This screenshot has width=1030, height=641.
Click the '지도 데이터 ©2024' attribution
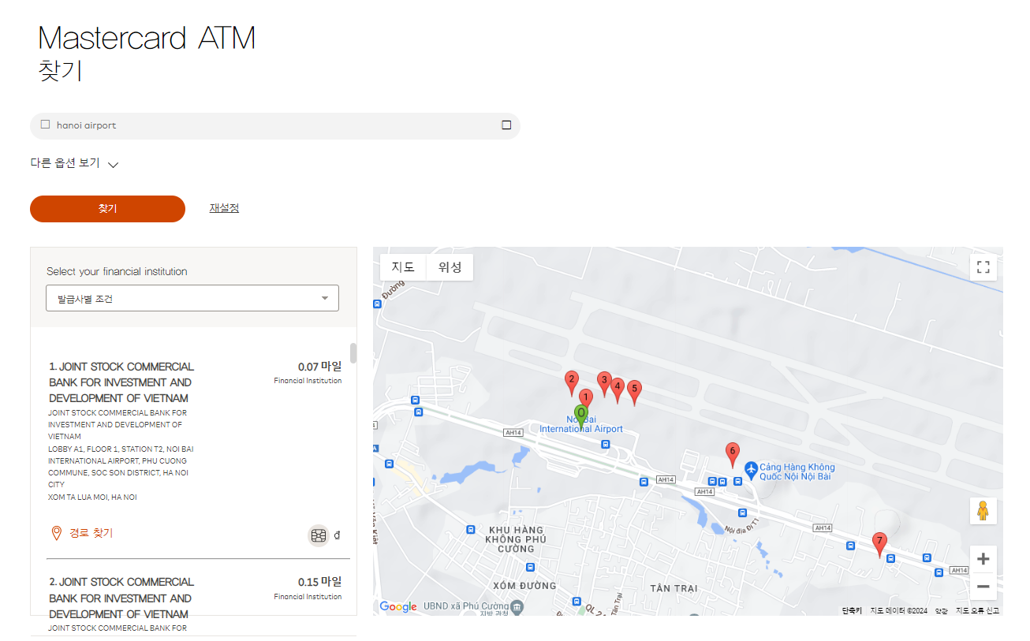pos(899,610)
